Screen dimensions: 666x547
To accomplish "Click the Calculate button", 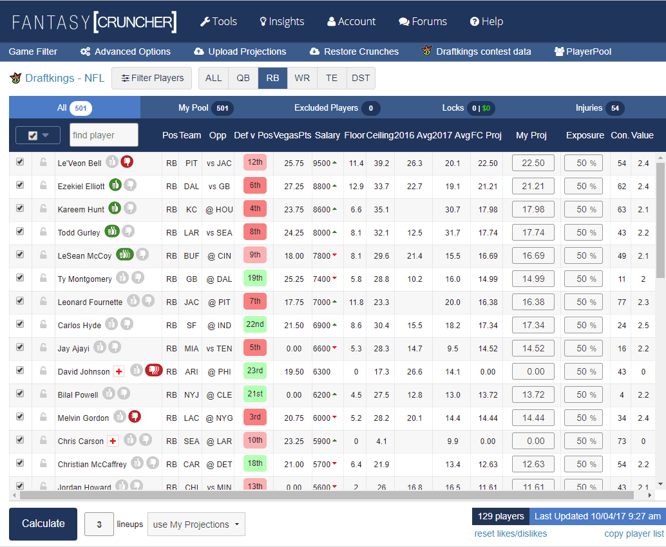I will 43,524.
